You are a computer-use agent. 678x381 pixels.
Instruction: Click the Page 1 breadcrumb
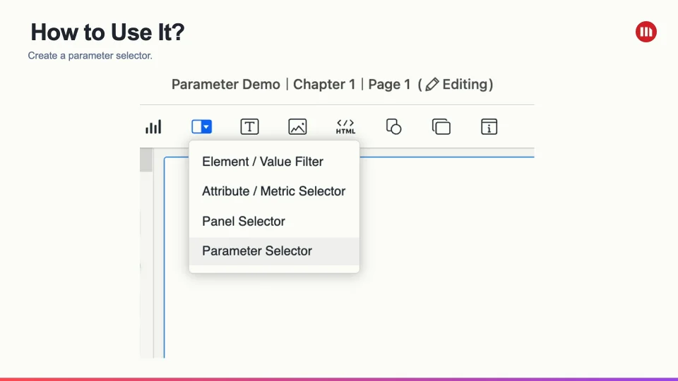(x=389, y=85)
